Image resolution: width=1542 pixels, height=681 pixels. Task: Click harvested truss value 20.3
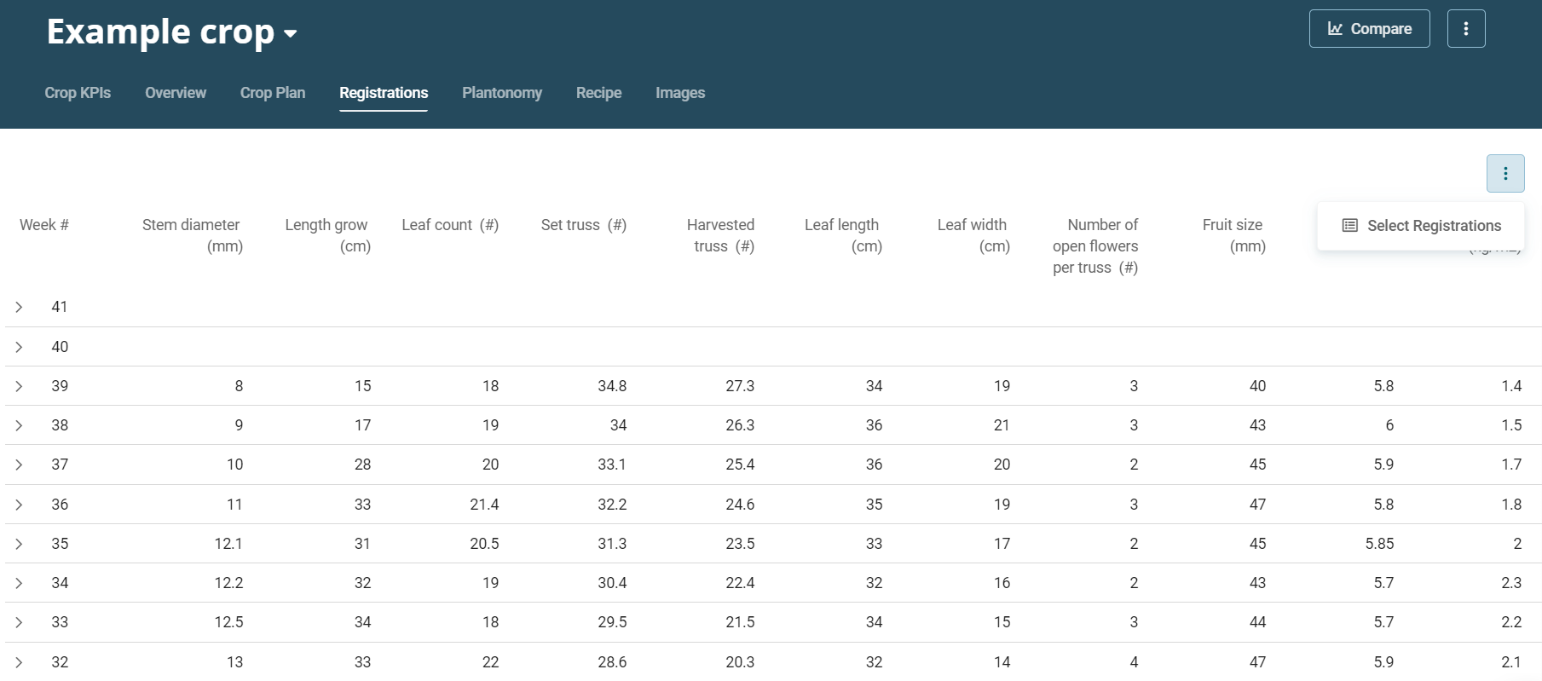click(x=740, y=662)
